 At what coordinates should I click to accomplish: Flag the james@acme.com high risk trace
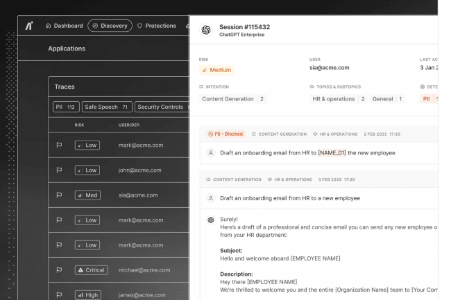[59, 295]
